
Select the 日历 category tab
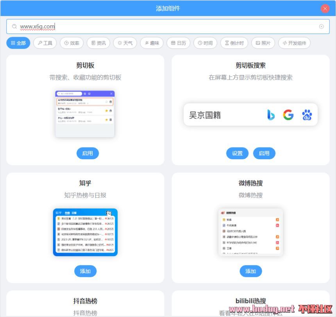tap(179, 43)
